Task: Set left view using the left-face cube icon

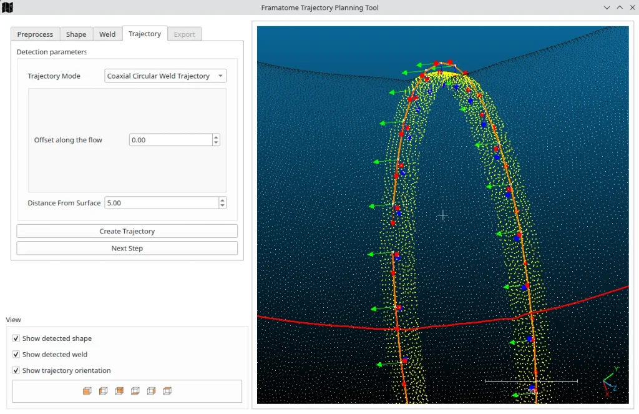Action: coord(103,391)
